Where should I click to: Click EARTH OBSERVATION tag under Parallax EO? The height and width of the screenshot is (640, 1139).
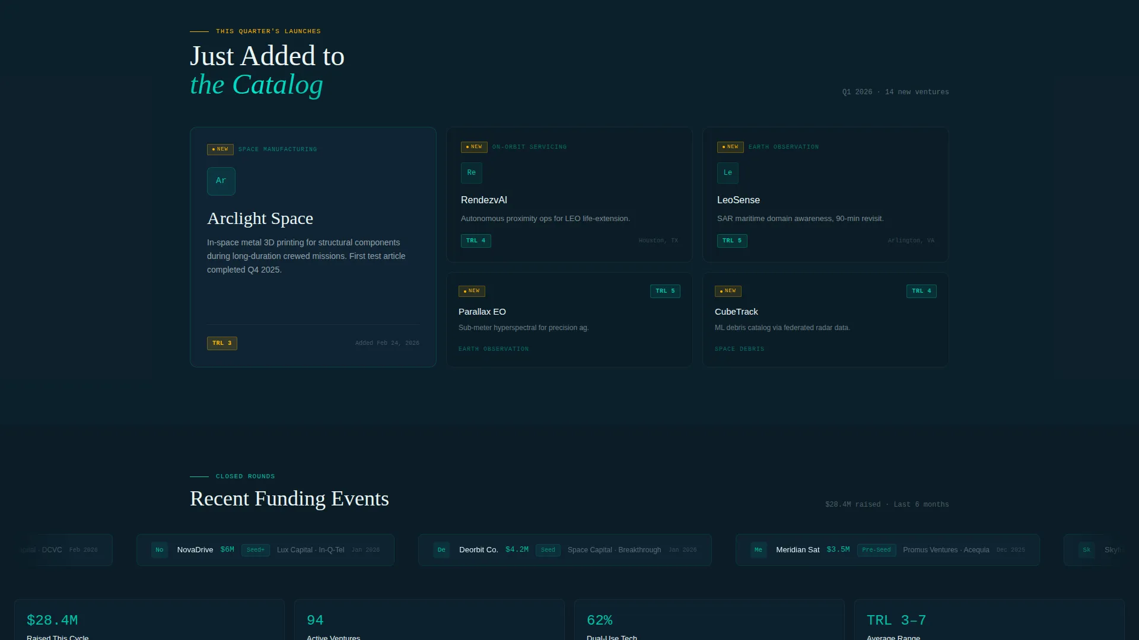tap(494, 349)
